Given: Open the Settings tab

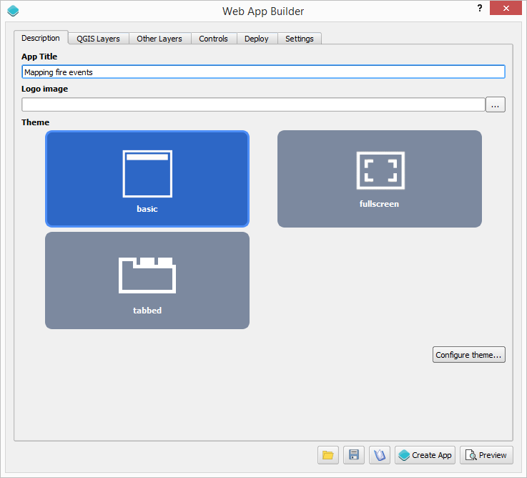Looking at the screenshot, I should click(299, 39).
